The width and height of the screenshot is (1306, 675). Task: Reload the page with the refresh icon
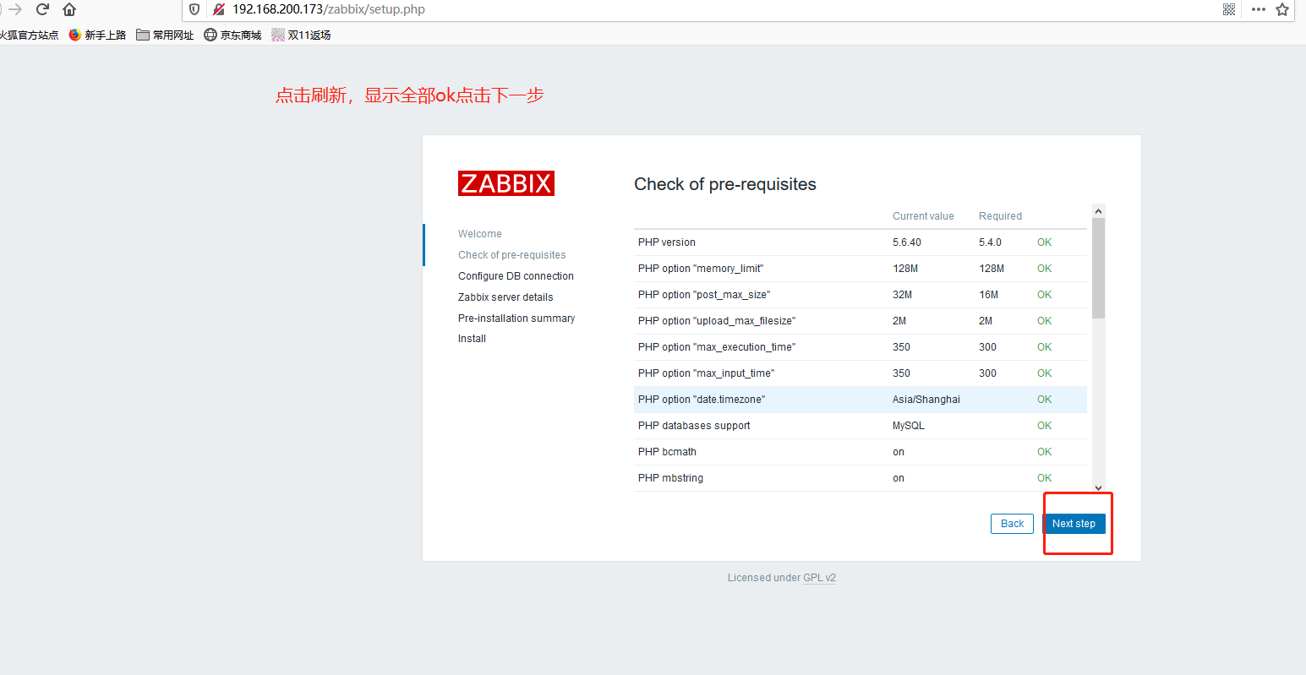point(42,9)
